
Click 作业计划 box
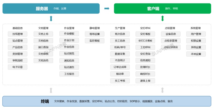coord(69,40)
